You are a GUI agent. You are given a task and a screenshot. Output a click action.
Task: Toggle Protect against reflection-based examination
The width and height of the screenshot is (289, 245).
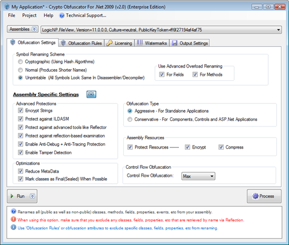click(x=20, y=136)
